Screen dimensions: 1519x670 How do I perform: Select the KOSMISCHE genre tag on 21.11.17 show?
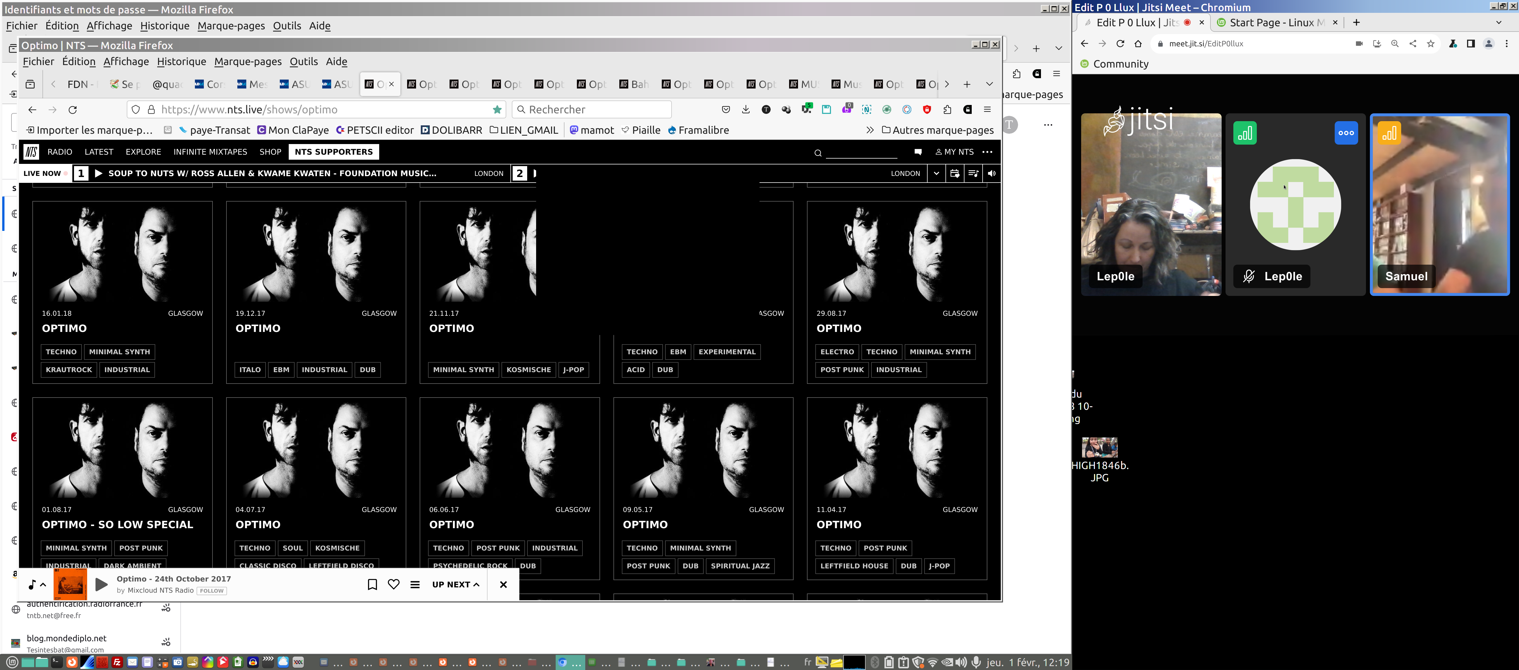[528, 370]
